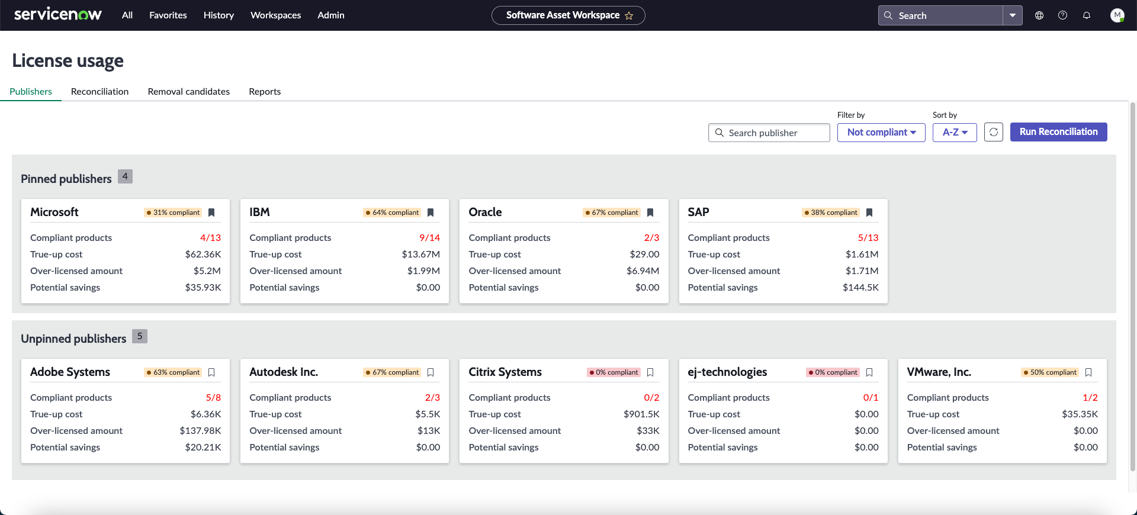Pin ej-technologies with bookmark icon
Viewport: 1137px width, 515px height.
pyautogui.click(x=869, y=372)
